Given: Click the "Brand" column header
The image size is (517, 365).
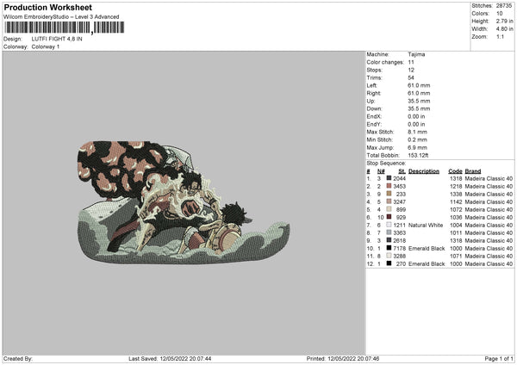Looking at the screenshot, I should 473,171.
